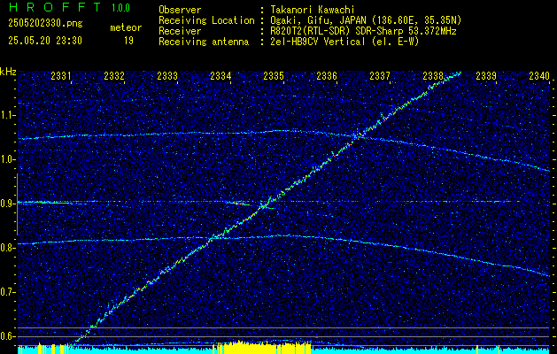Click the 1.0 kHz frequency label
Viewport: 557px width, 354px height.
(x=7, y=160)
